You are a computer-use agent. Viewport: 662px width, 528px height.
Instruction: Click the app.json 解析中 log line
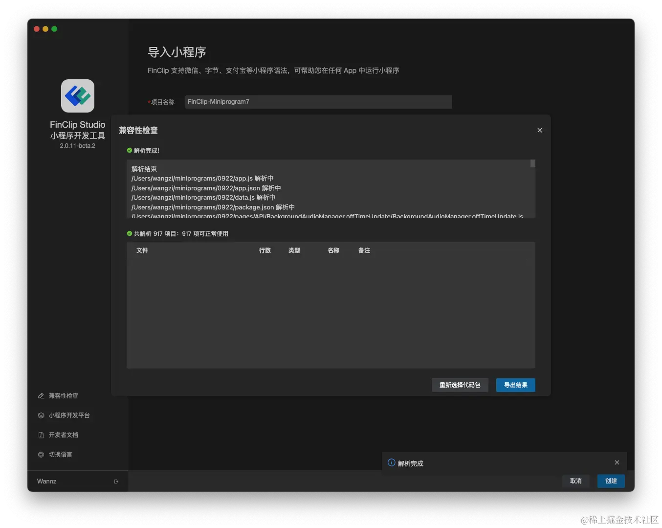pos(206,188)
